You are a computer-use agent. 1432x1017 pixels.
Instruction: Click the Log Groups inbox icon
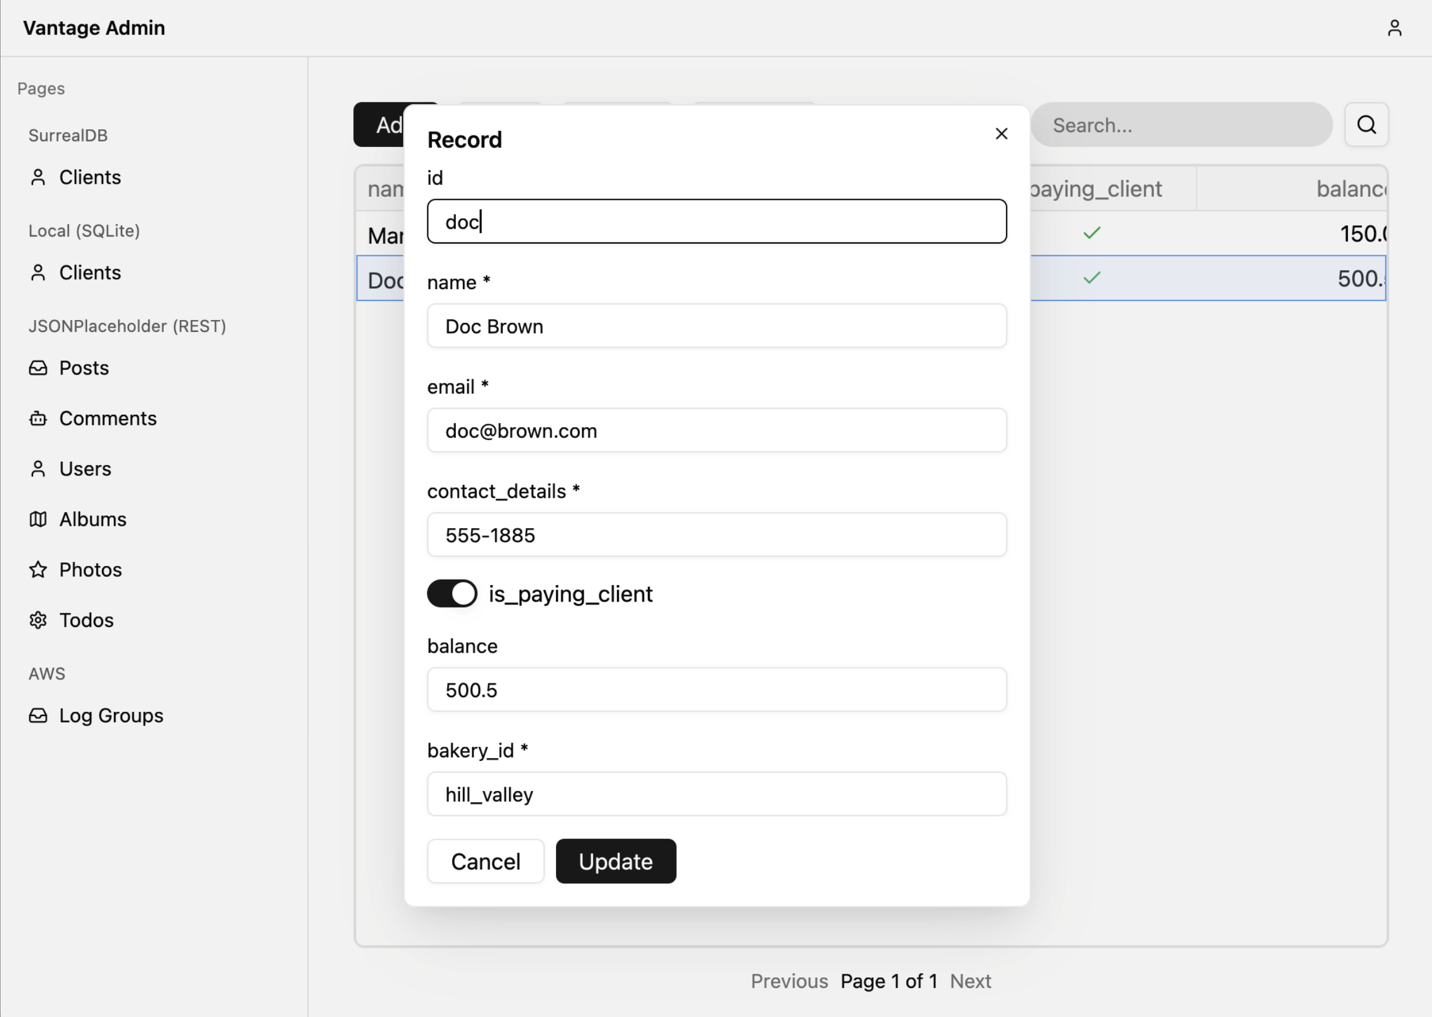38,715
